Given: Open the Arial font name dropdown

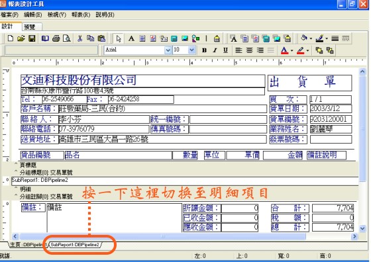Looking at the screenshot, I should 168,50.
